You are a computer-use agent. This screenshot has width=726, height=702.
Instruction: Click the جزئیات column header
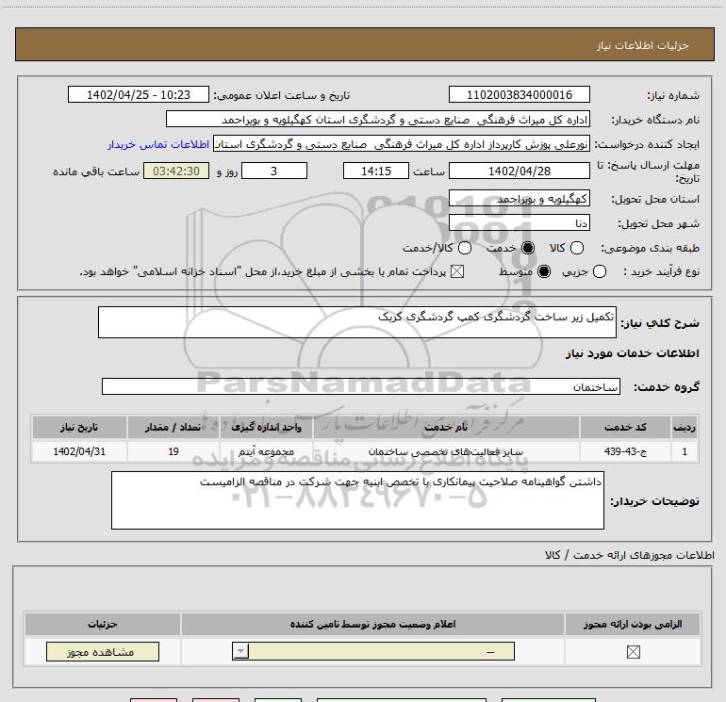(103, 624)
